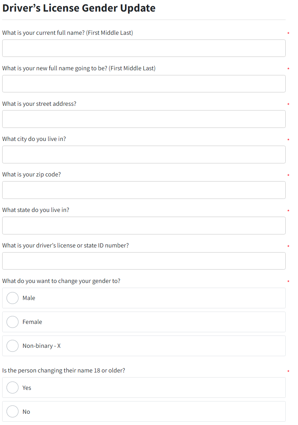Click the new full name question label

click(x=79, y=68)
